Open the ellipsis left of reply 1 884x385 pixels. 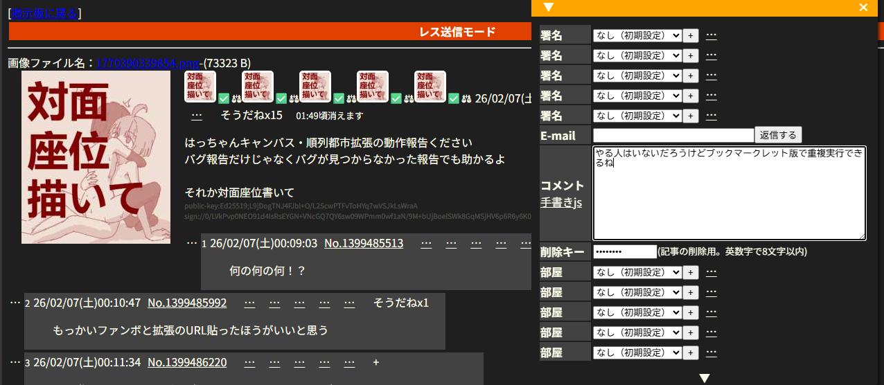pos(192,242)
